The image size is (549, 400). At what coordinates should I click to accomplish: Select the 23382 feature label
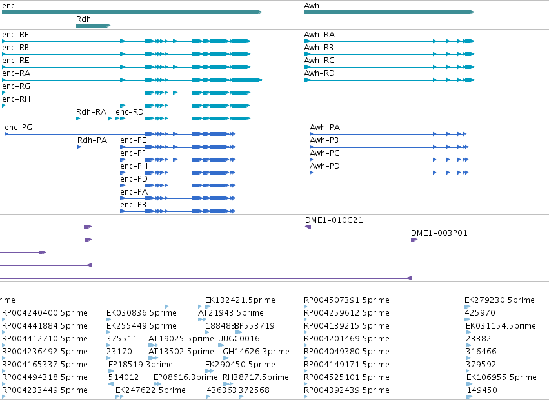[x=478, y=339]
